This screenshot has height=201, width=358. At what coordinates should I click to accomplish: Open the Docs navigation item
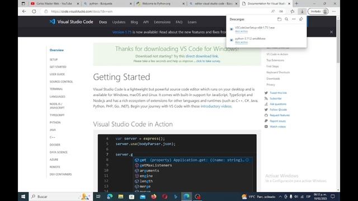tap(103, 22)
